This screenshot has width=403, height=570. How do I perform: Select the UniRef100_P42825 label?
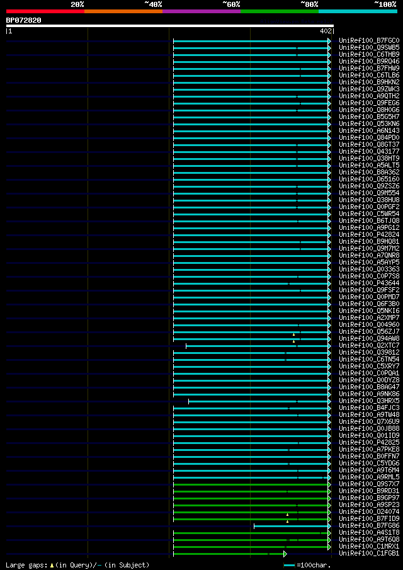pos(369,442)
